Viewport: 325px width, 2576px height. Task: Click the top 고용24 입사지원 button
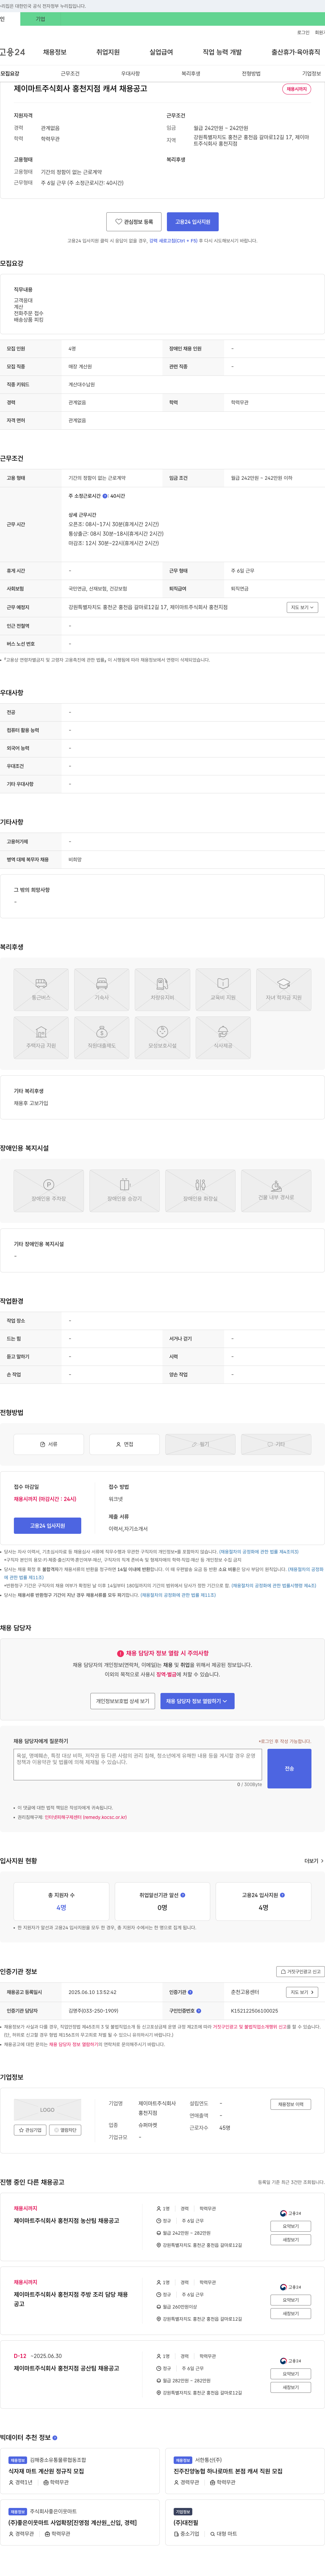(x=193, y=222)
